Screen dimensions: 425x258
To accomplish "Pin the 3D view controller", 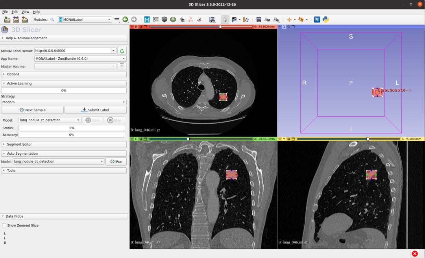I will (x=280, y=27).
